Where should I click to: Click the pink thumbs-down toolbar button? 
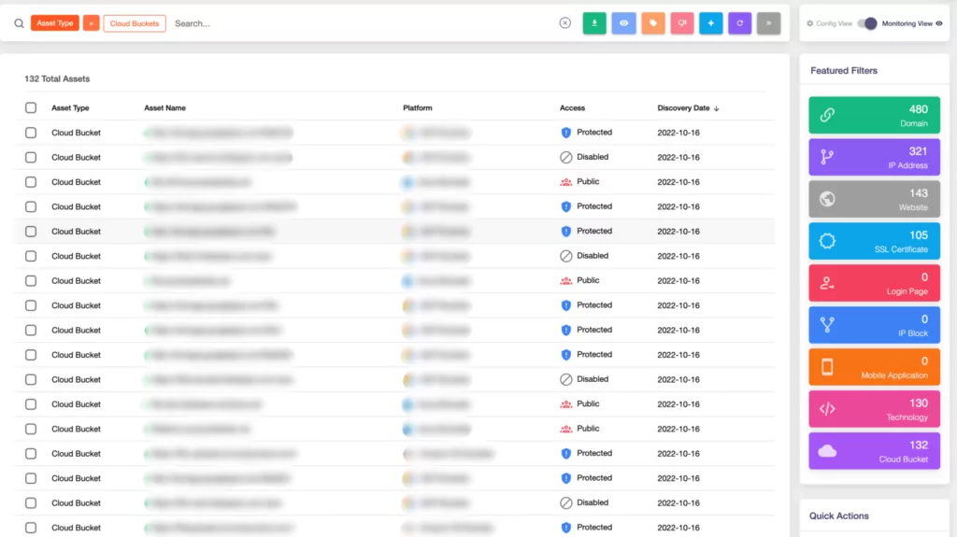[681, 23]
